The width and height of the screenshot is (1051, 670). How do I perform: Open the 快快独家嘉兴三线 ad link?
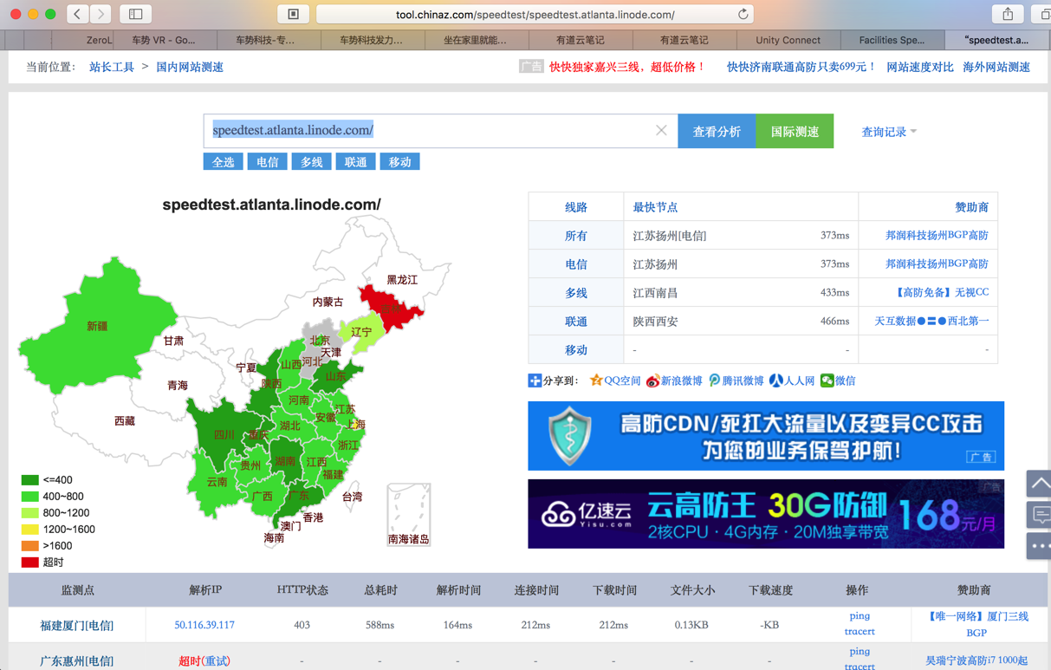click(627, 67)
